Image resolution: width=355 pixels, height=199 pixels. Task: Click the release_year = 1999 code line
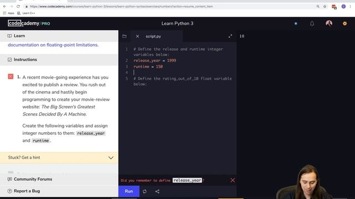click(155, 60)
